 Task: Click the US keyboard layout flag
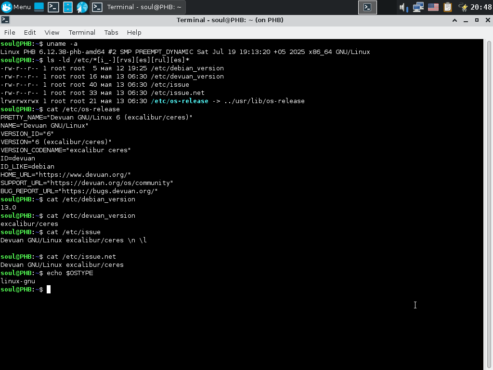(x=433, y=7)
